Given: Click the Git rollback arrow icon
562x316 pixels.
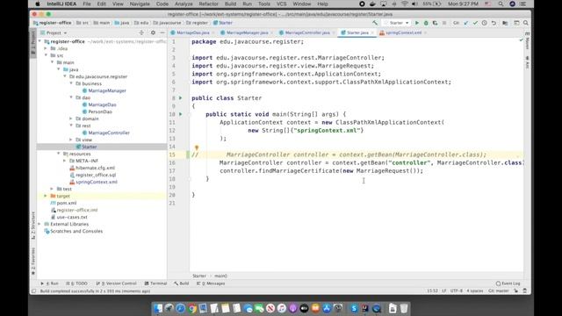Looking at the screenshot, I should pyautogui.click(x=494, y=23).
